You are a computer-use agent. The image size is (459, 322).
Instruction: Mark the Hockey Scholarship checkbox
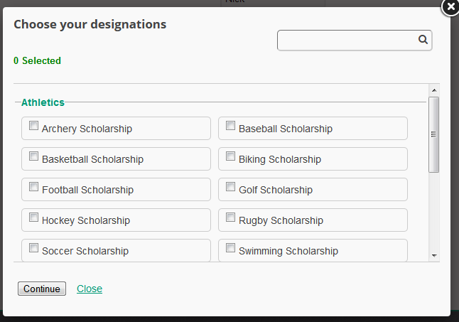click(x=33, y=218)
